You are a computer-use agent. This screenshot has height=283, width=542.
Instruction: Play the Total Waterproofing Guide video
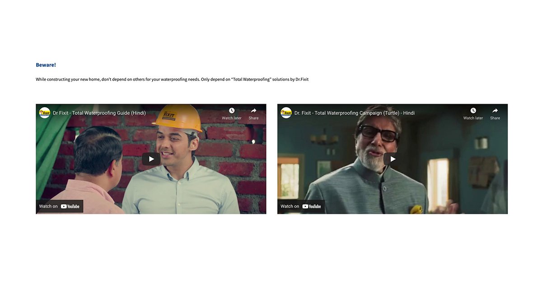click(x=151, y=159)
